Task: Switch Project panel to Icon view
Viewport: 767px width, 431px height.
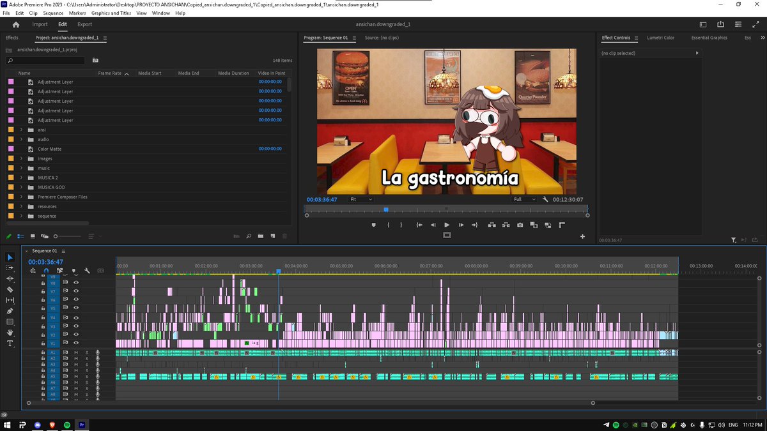Action: pyautogui.click(x=33, y=236)
